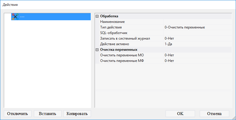
Task: Click the empty SQL-обработчик value field
Action: 197,33
